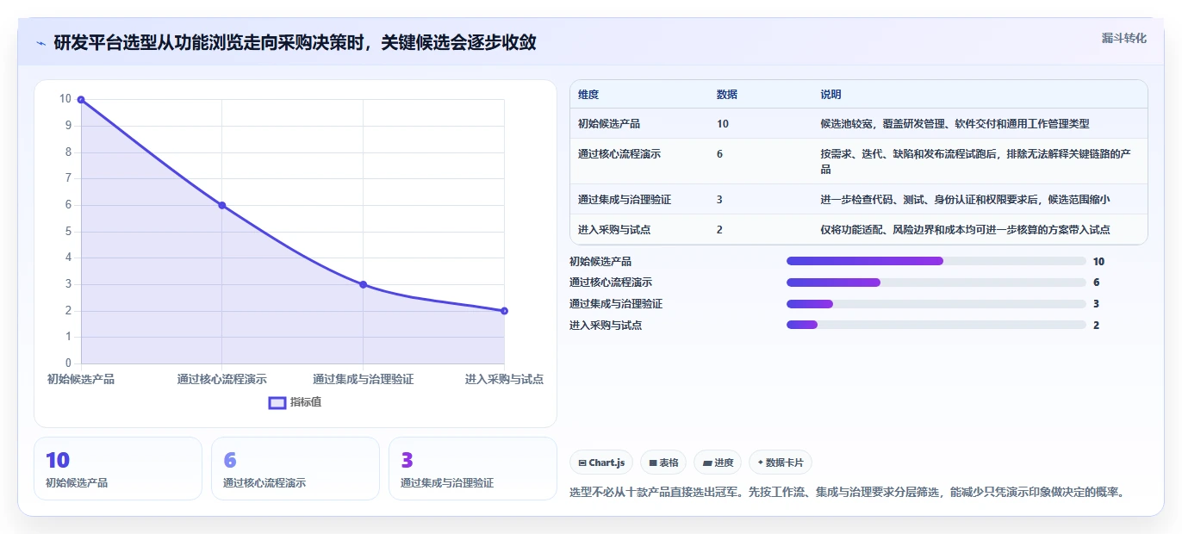Click the 初始候选产品 progress list label
Image resolution: width=1182 pixels, height=534 pixels.
pos(600,261)
